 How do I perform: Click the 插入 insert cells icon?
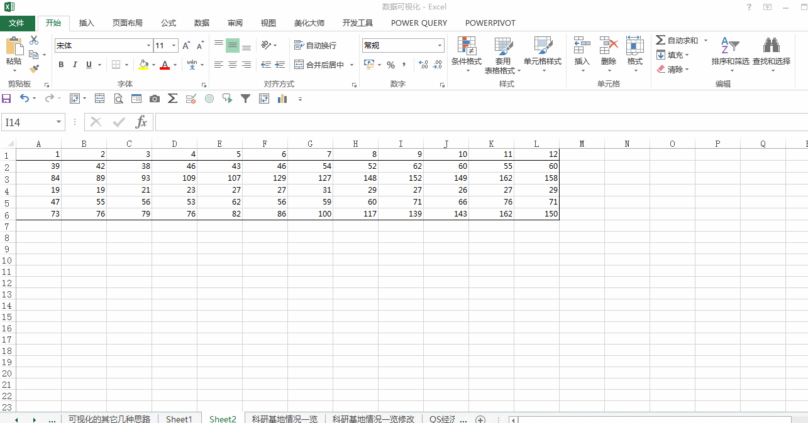point(582,46)
